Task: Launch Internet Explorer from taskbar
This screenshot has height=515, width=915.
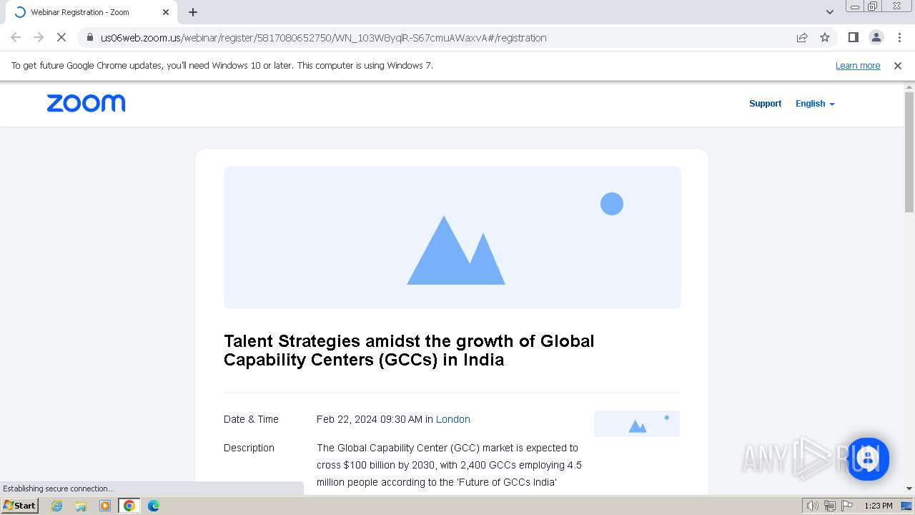Action: click(x=57, y=506)
